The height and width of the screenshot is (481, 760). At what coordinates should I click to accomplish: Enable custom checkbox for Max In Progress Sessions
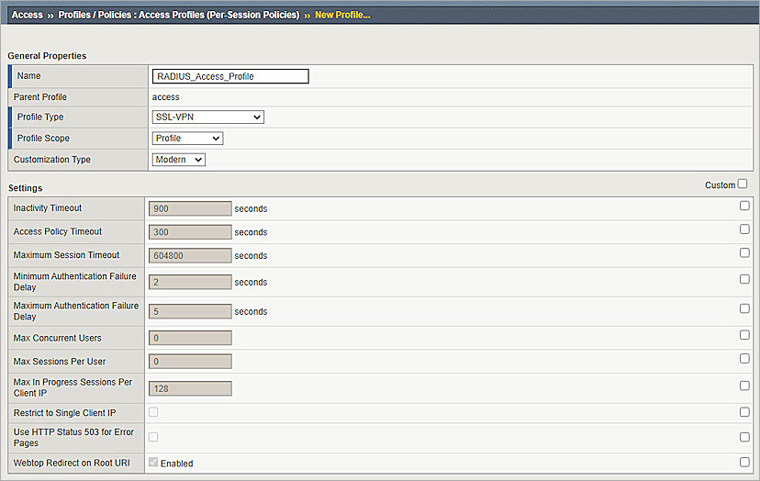pos(744,386)
